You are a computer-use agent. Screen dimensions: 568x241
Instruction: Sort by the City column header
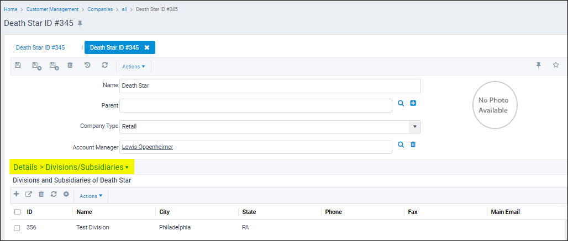pyautogui.click(x=165, y=212)
